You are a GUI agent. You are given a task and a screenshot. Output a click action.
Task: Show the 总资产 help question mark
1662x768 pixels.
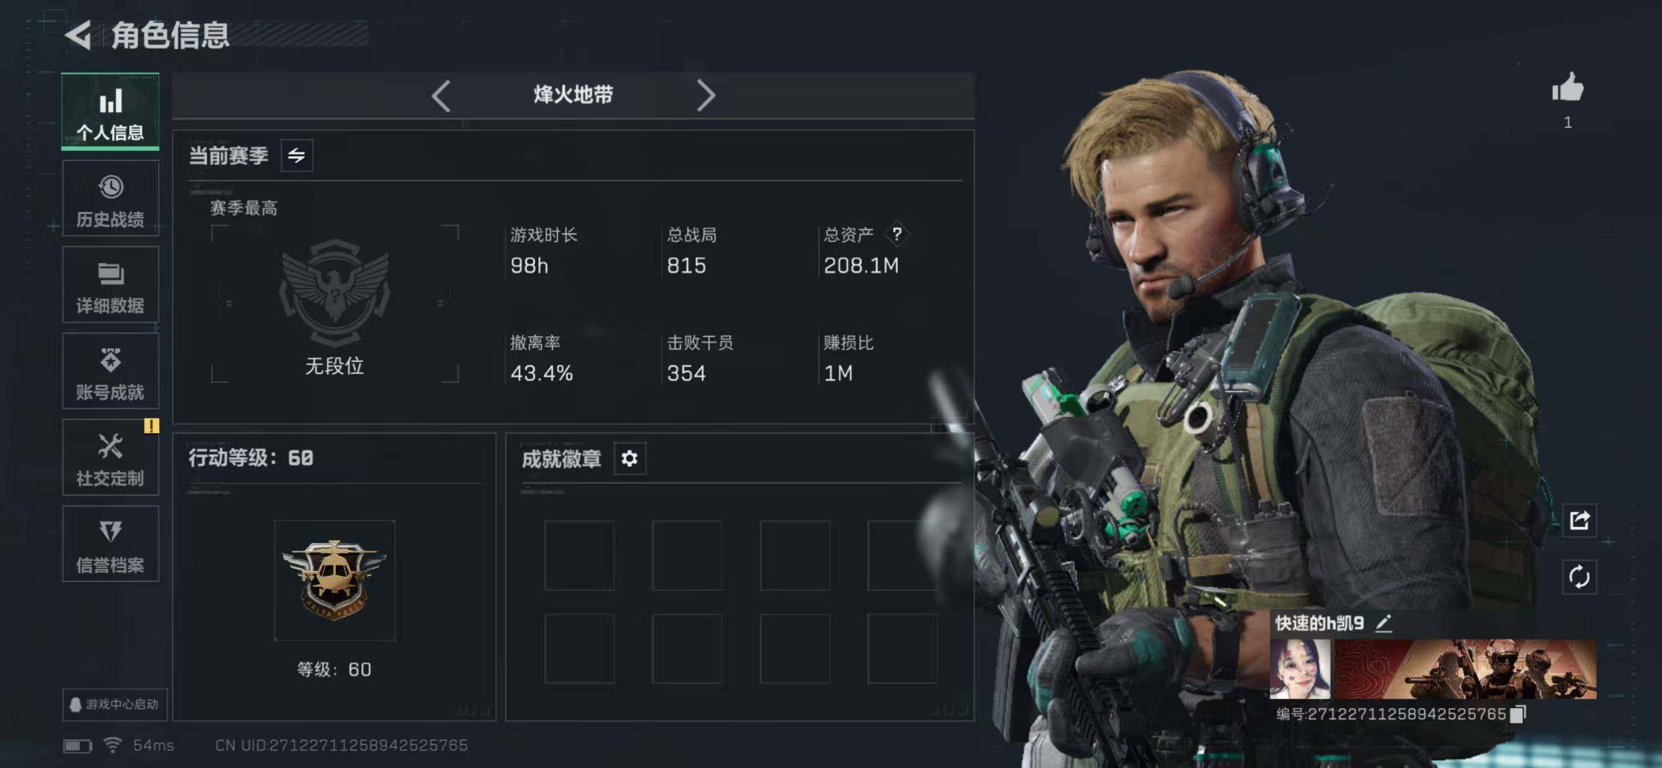(896, 234)
